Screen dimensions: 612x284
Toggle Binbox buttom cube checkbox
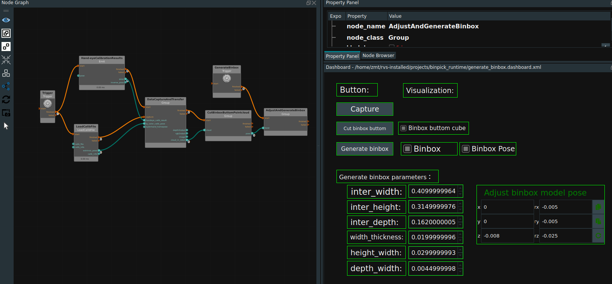[x=403, y=128]
